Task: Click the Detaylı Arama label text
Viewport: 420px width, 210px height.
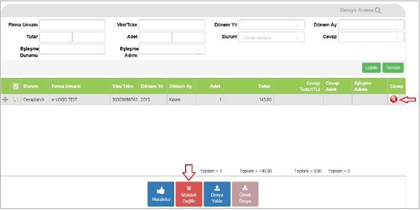Action: point(356,10)
